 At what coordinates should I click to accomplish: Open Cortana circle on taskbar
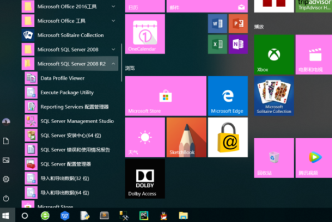(x=25, y=216)
